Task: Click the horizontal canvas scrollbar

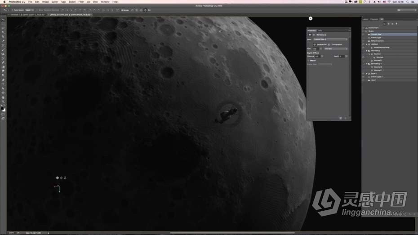Action: click(232, 233)
